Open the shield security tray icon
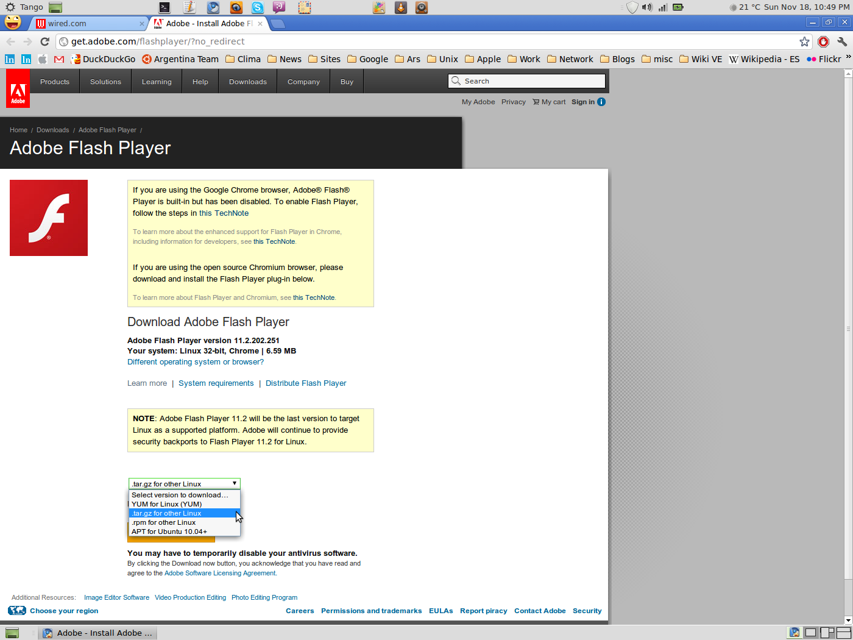The height and width of the screenshot is (640, 853). (632, 7)
